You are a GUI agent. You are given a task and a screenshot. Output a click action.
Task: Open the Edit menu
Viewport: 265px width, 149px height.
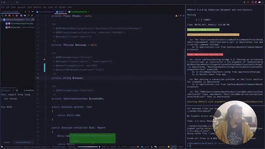coord(8,7)
